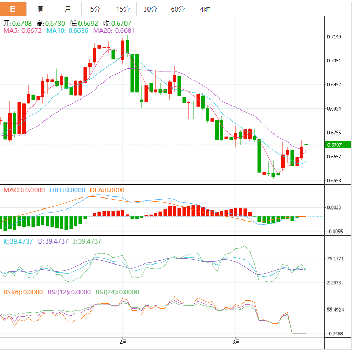
Task: Switch to the 60分 timeframe tab
Action: point(177,9)
